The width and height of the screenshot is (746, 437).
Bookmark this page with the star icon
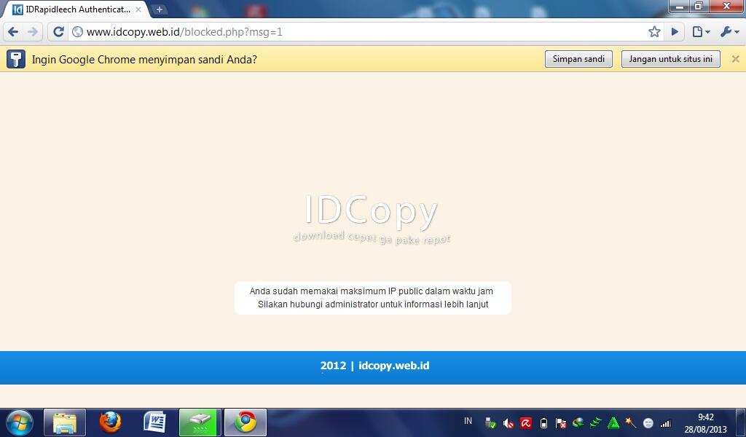[x=654, y=32]
